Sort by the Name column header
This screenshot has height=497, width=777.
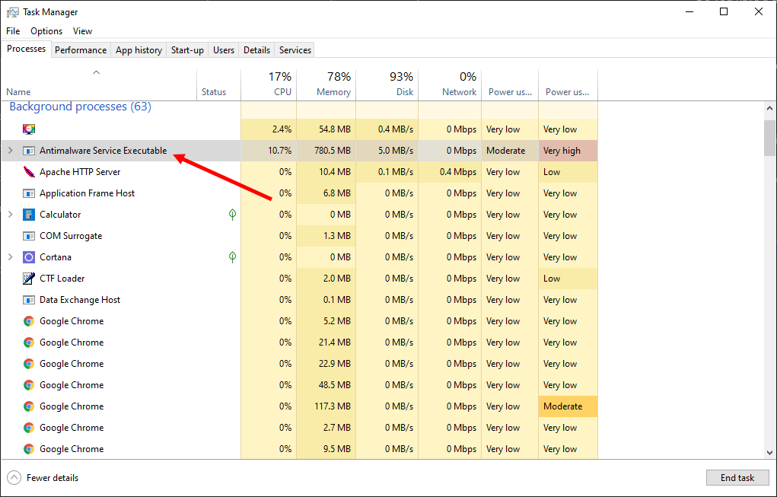99,84
